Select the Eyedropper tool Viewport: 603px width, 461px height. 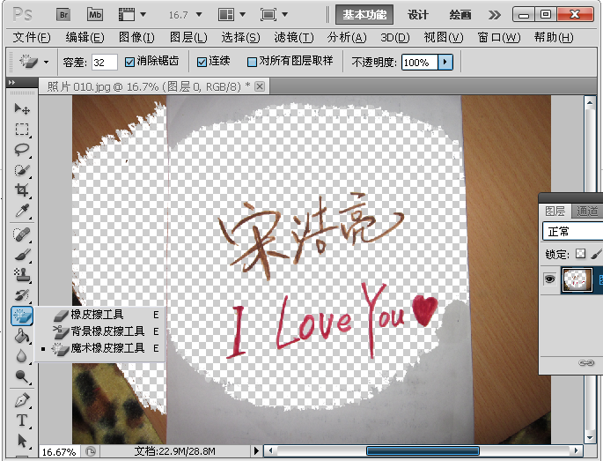(x=22, y=211)
